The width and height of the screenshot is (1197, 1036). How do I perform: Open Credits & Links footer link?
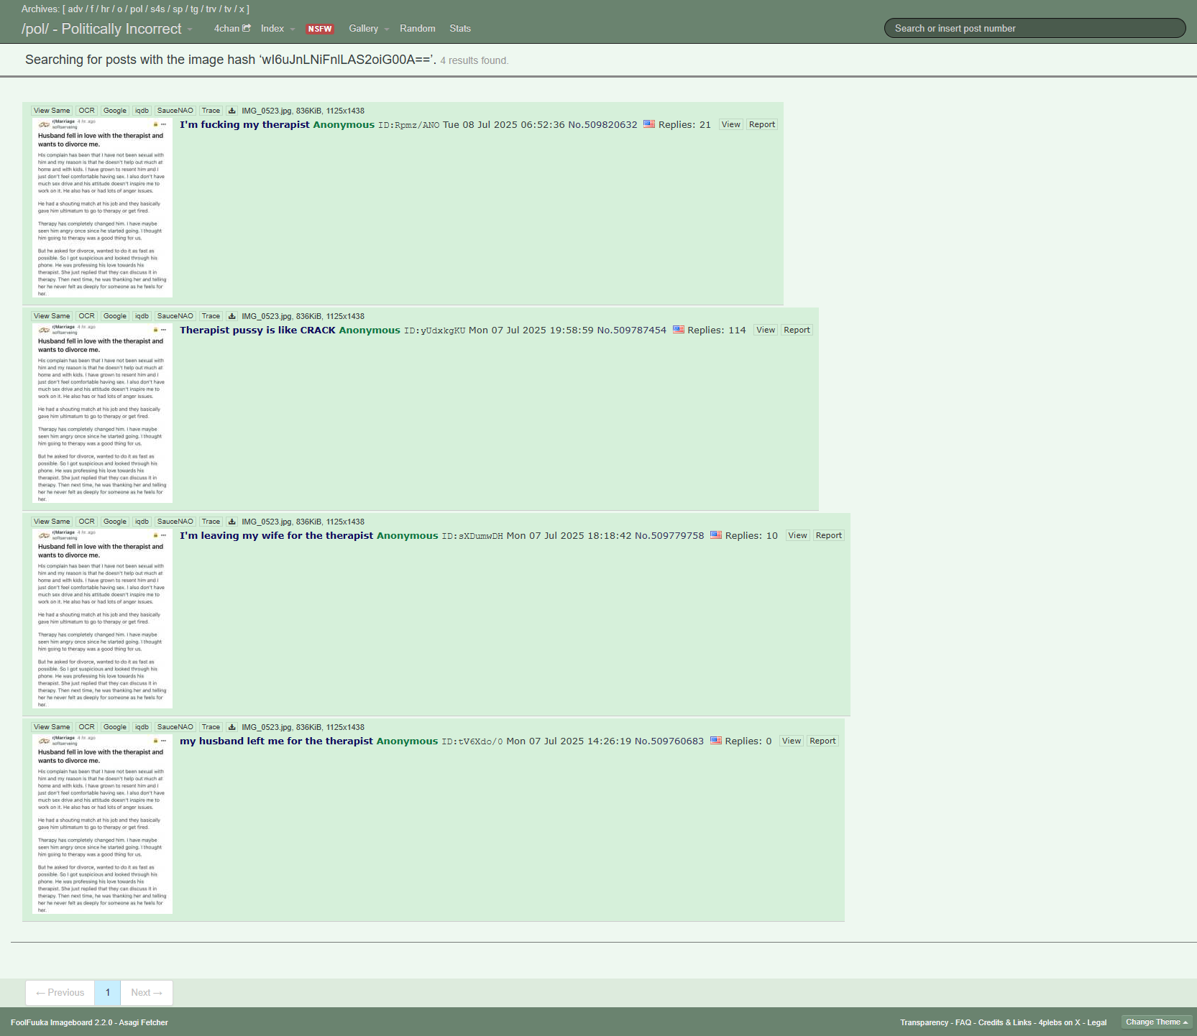pos(1005,1022)
